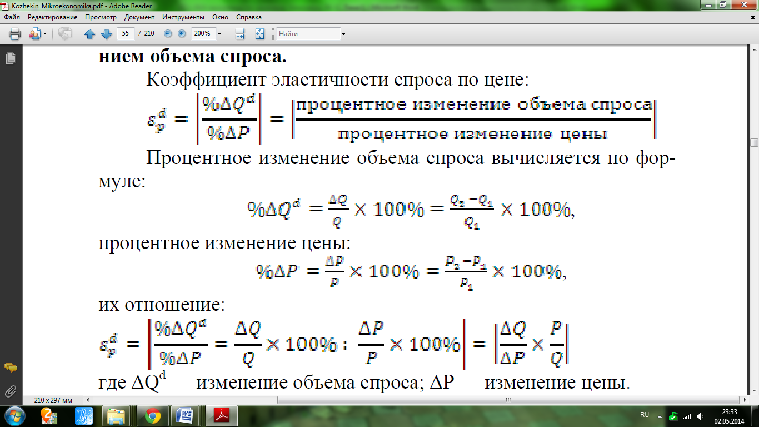The image size is (759, 427).
Task: Open the Comments panel in left sidebar
Action: point(10,368)
